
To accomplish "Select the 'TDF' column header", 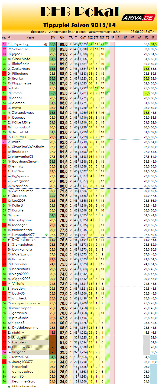I will 102,37.
